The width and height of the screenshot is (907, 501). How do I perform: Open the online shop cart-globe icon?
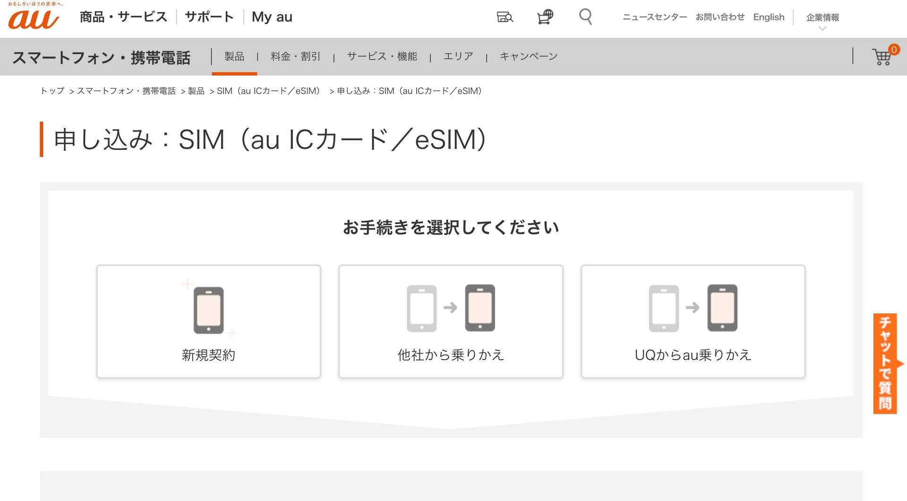(x=545, y=17)
